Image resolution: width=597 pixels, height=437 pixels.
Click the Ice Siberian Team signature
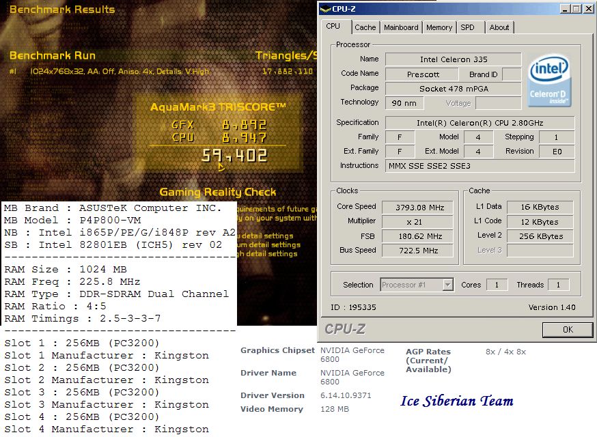[x=457, y=401]
